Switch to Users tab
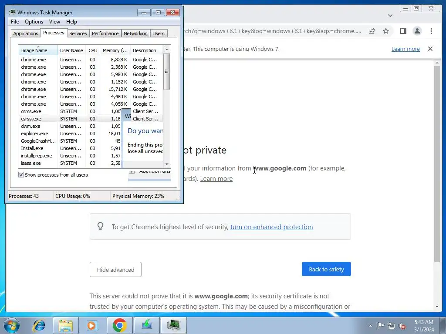Image resolution: width=446 pixels, height=334 pixels. click(x=159, y=33)
